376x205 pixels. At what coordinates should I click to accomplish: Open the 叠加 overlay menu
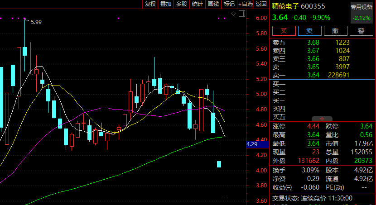tap(166, 4)
